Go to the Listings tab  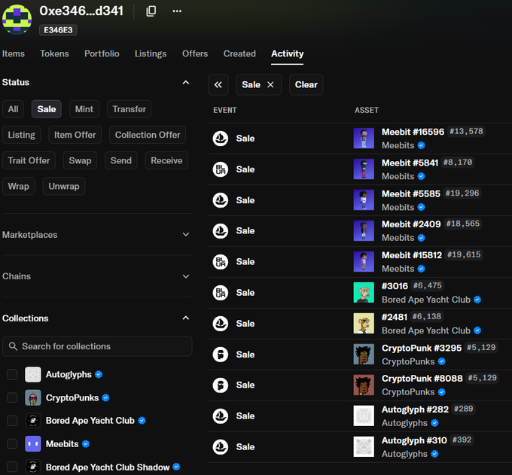tap(151, 53)
